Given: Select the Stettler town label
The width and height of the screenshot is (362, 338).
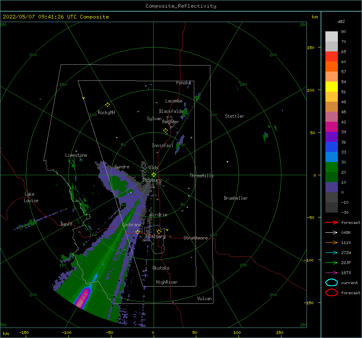Looking at the screenshot, I should (234, 116).
